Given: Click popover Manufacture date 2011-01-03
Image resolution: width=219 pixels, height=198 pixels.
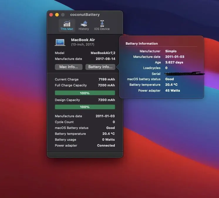Looking at the screenshot, I should click(175, 57).
